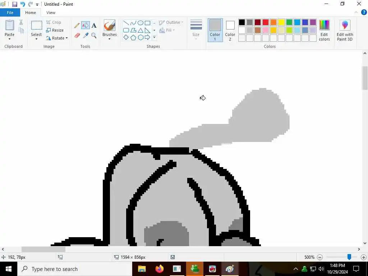
Task: Click Edit with Paint 3D
Action: [x=345, y=31]
